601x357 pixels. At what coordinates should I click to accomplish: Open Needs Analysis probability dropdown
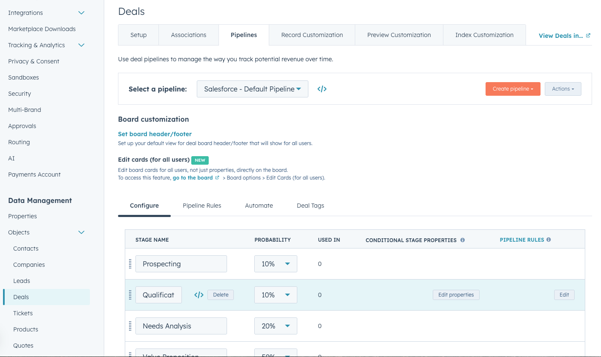pos(276,326)
